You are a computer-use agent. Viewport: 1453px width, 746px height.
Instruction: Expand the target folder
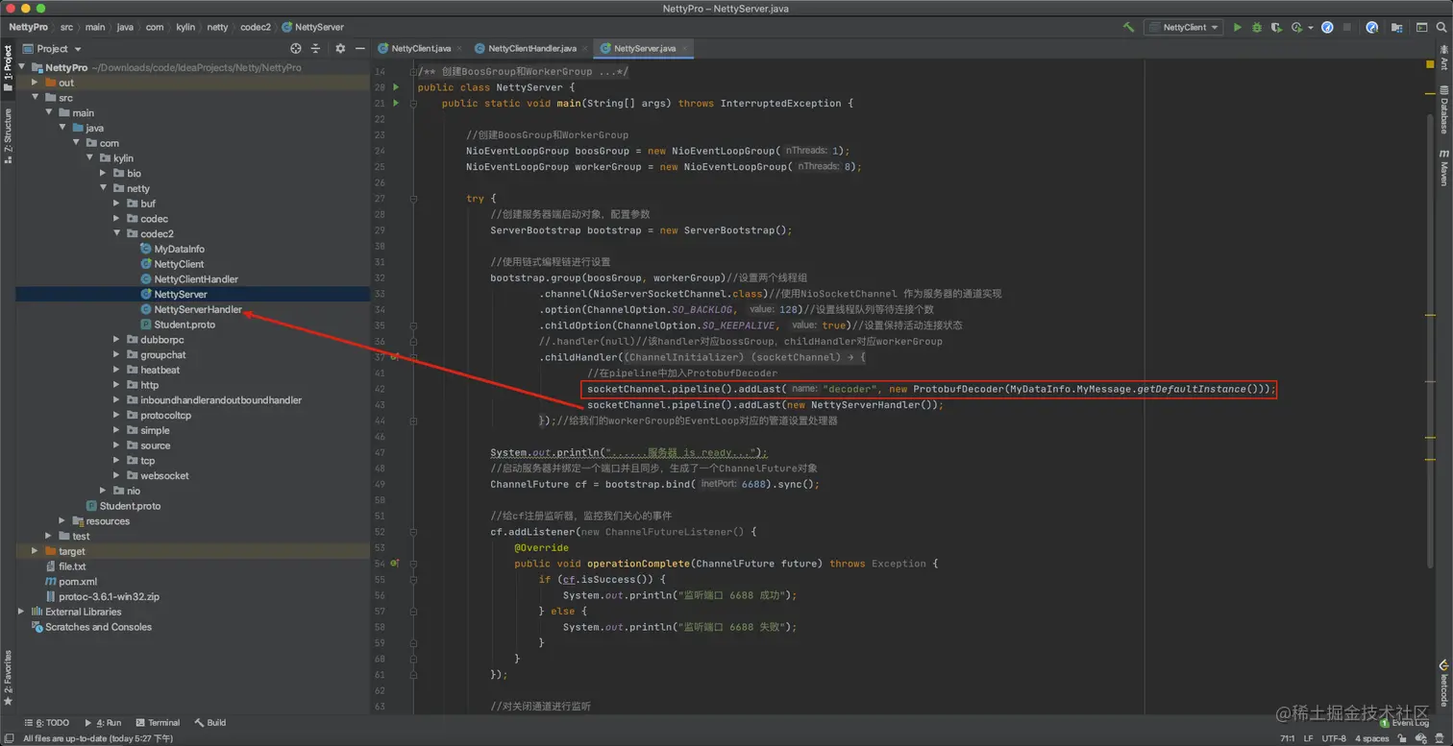coord(35,551)
